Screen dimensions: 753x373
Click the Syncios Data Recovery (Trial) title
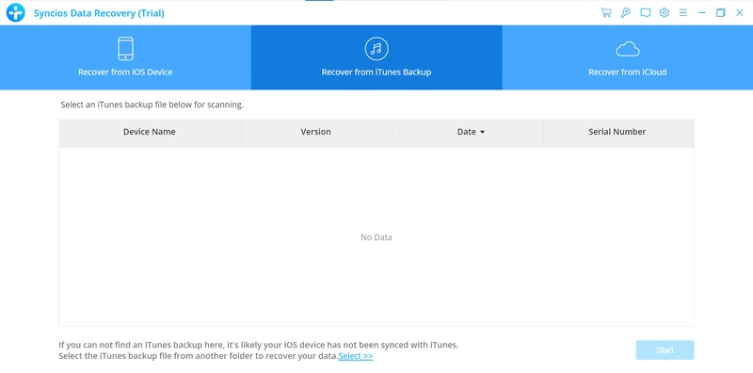[x=99, y=13]
